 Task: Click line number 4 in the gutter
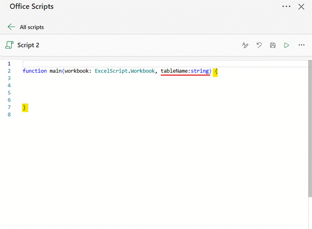[9, 85]
